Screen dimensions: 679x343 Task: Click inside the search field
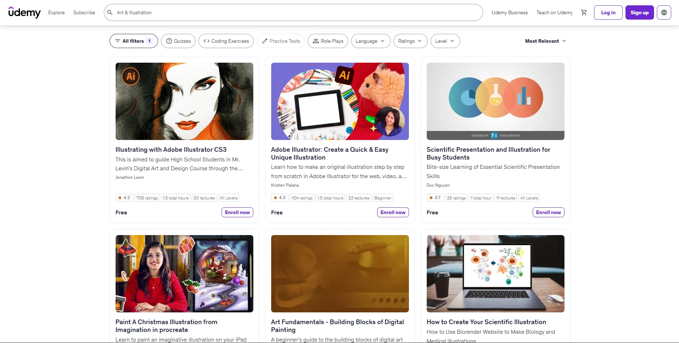coord(250,12)
